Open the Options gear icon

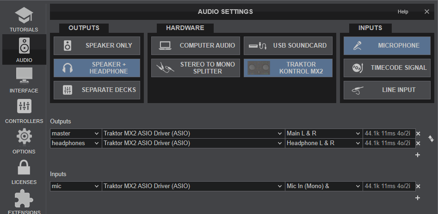(24, 141)
